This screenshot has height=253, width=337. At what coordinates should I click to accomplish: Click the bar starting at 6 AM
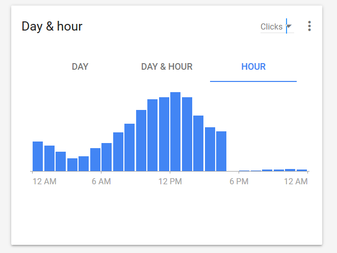(107, 157)
